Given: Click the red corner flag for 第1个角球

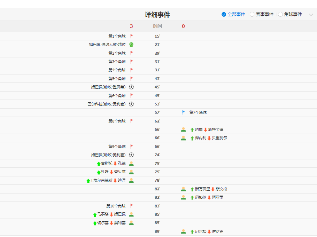Looking at the screenshot, I should (x=131, y=36).
